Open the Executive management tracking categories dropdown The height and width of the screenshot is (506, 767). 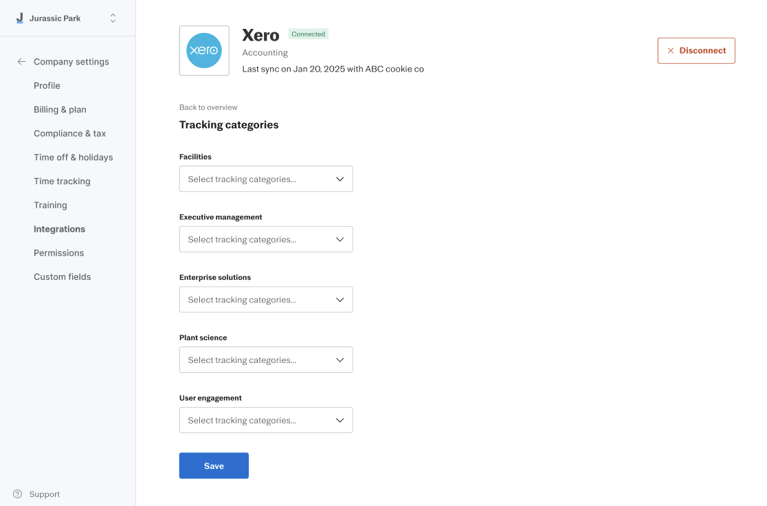click(x=266, y=239)
